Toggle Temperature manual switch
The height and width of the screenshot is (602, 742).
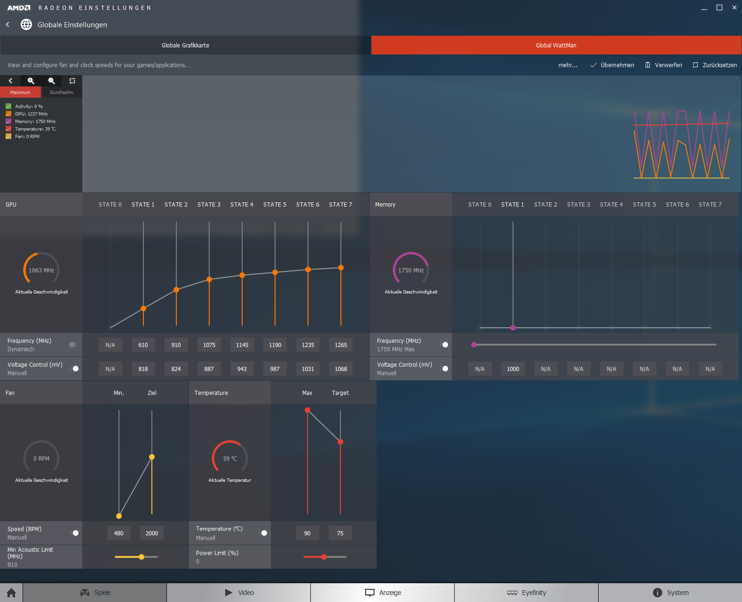262,533
